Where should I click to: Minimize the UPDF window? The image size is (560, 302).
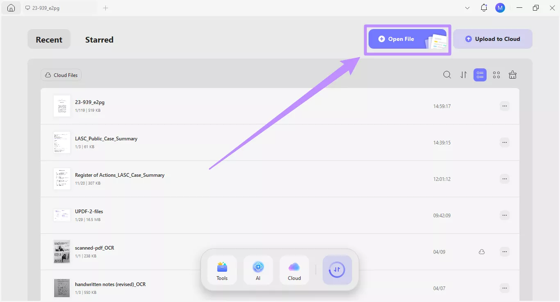[x=520, y=8]
